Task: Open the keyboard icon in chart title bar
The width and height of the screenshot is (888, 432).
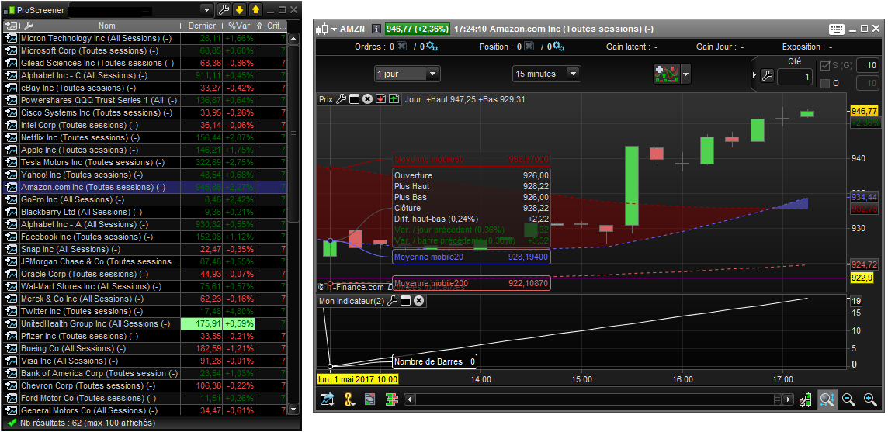Action: coord(837,29)
